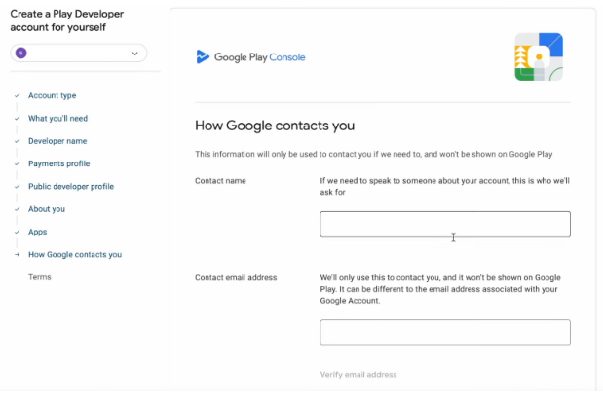This screenshot has height=397, width=603.
Task: Open the Terms step
Action: pyautogui.click(x=39, y=277)
